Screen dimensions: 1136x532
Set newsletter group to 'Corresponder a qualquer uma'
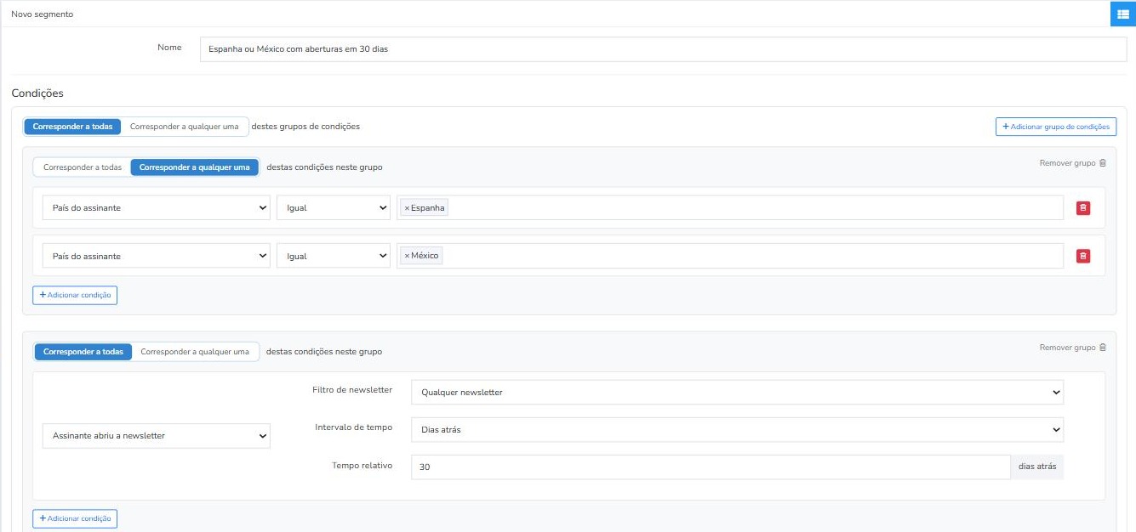point(195,352)
